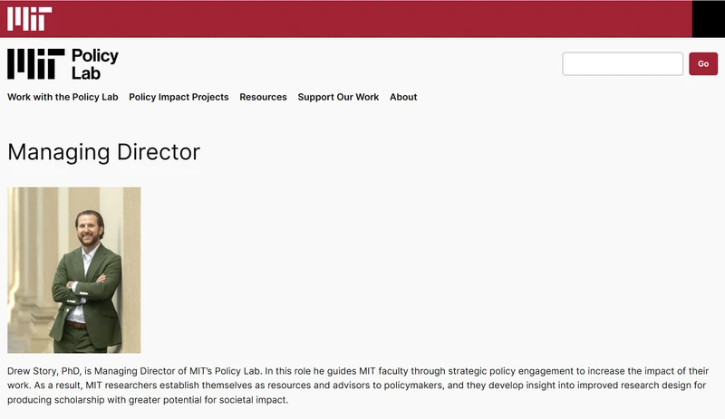Open Policy Impact Projects menu
The image size is (725, 419).
point(179,97)
